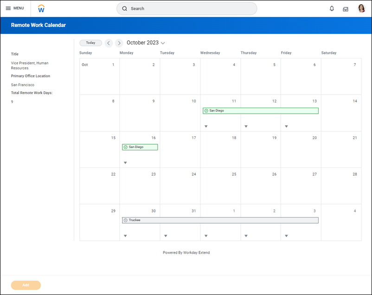Image resolution: width=372 pixels, height=295 pixels.
Task: Select date 18 in the calendar
Action: click(x=220, y=149)
